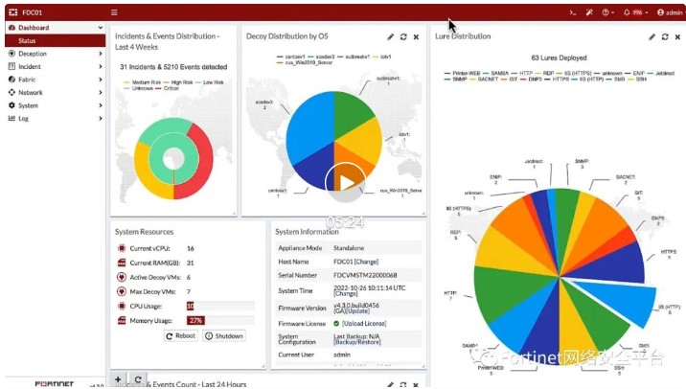This screenshot has height=389, width=686.
Task: Open the admin user dropdown
Action: click(x=667, y=12)
